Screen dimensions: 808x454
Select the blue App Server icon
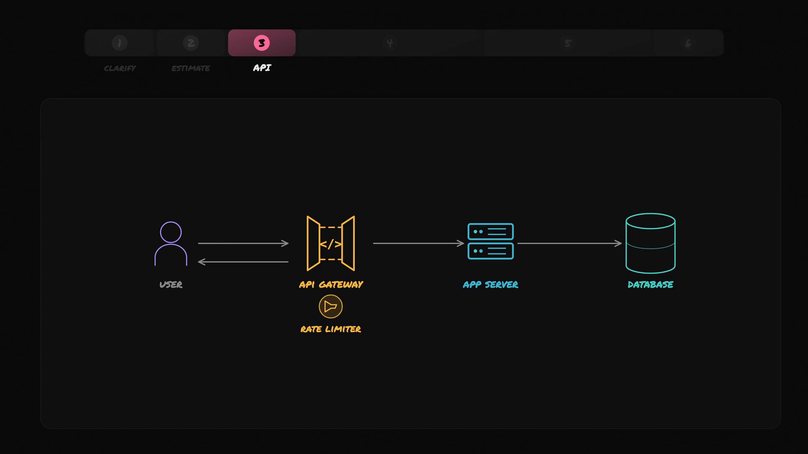click(491, 241)
